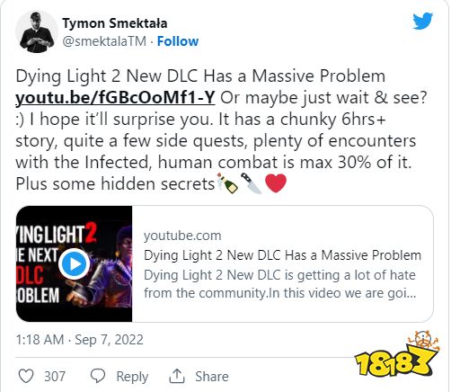Click the Share label

point(212,377)
